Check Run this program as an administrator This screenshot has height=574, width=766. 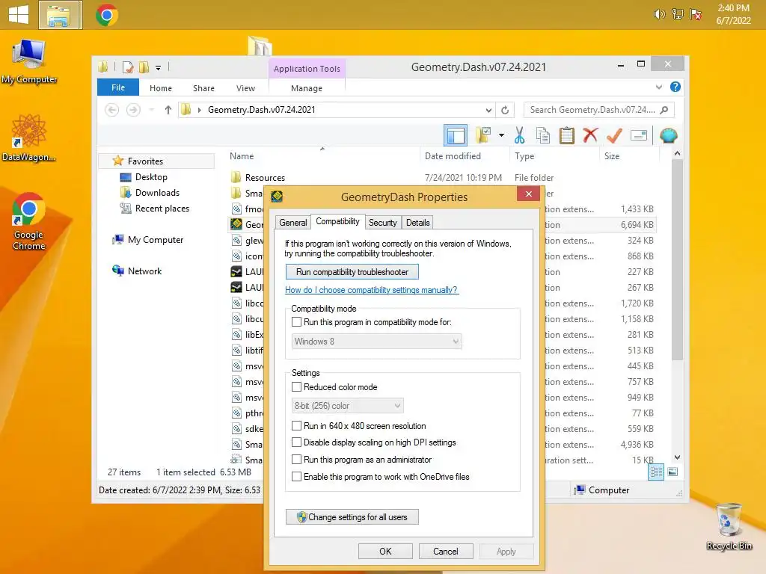coord(296,460)
